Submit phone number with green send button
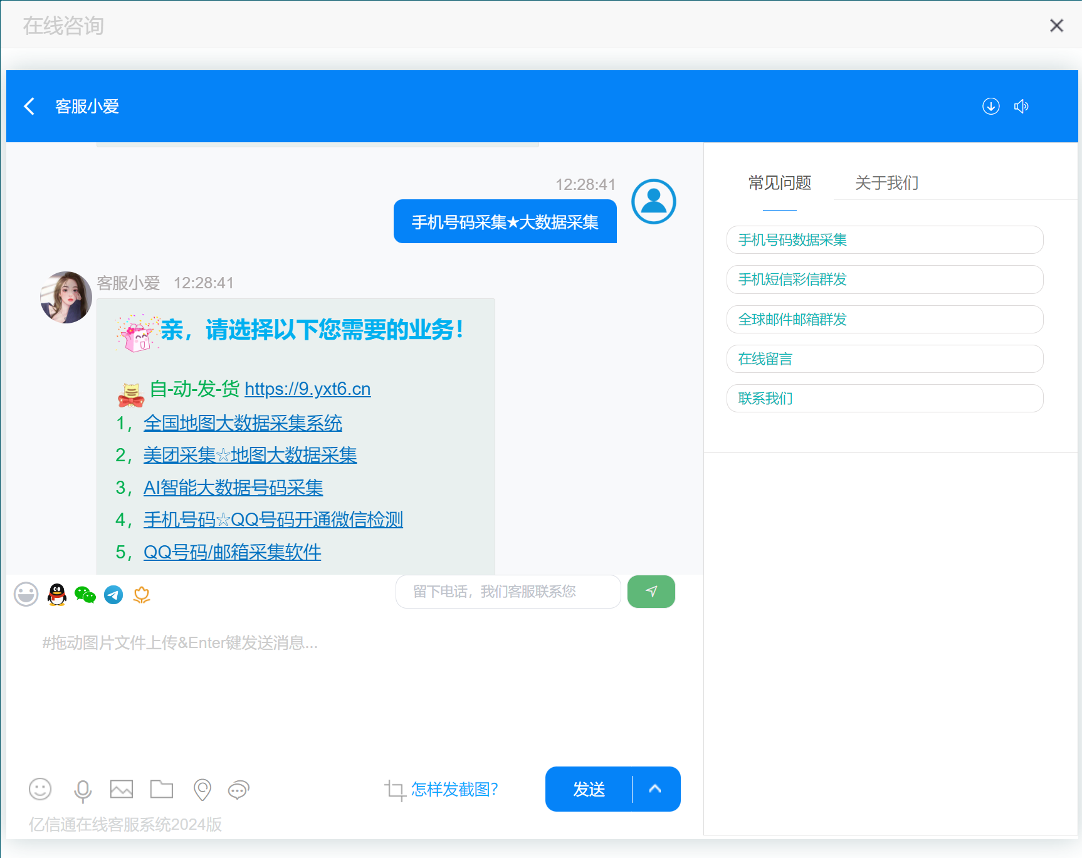The height and width of the screenshot is (858, 1082). (x=651, y=592)
